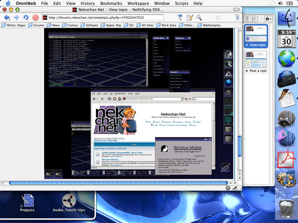The width and height of the screenshot is (298, 223).
Task: Open the tab drawer gear menu
Action: [268, 19]
